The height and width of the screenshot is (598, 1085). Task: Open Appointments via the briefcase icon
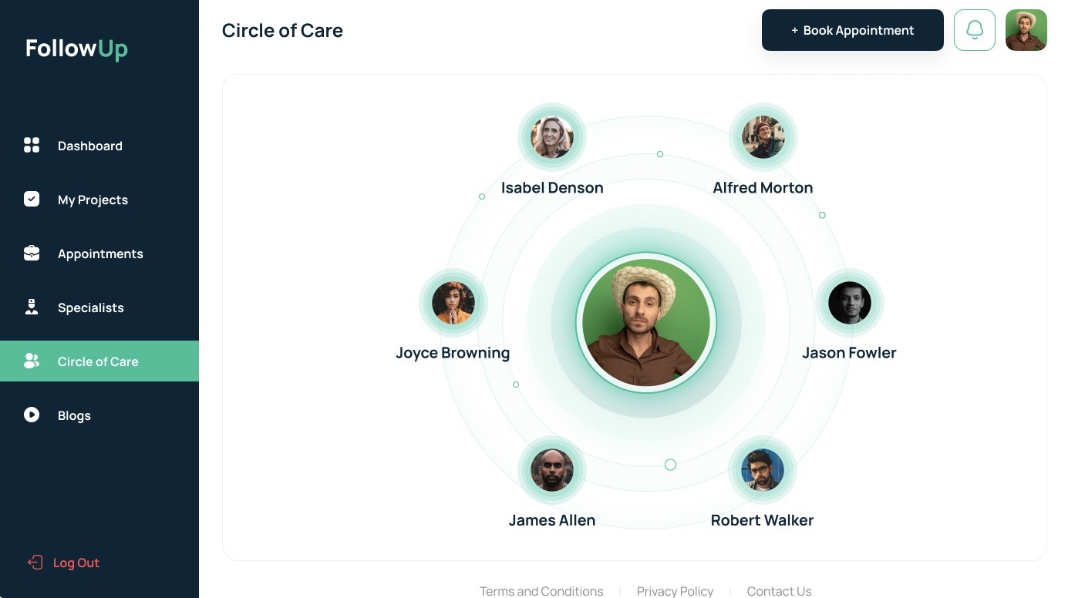(x=32, y=253)
